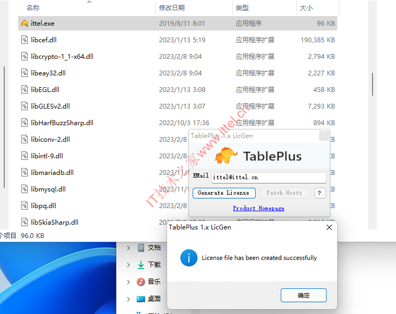Image resolution: width=396 pixels, height=314 pixels.
Task: Select the libcrypto-1_1-x64.dll file name
Action: [62, 57]
